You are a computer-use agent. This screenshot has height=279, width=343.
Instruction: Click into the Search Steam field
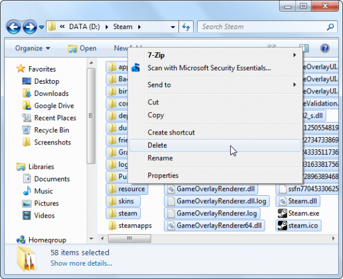click(262, 27)
